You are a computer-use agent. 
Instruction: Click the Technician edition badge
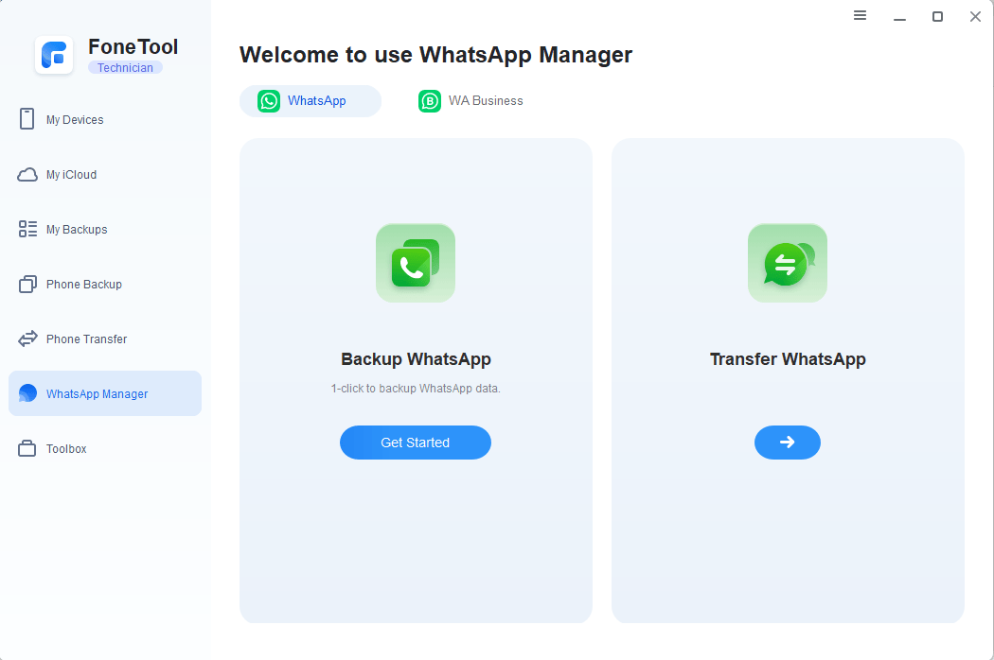click(x=126, y=68)
